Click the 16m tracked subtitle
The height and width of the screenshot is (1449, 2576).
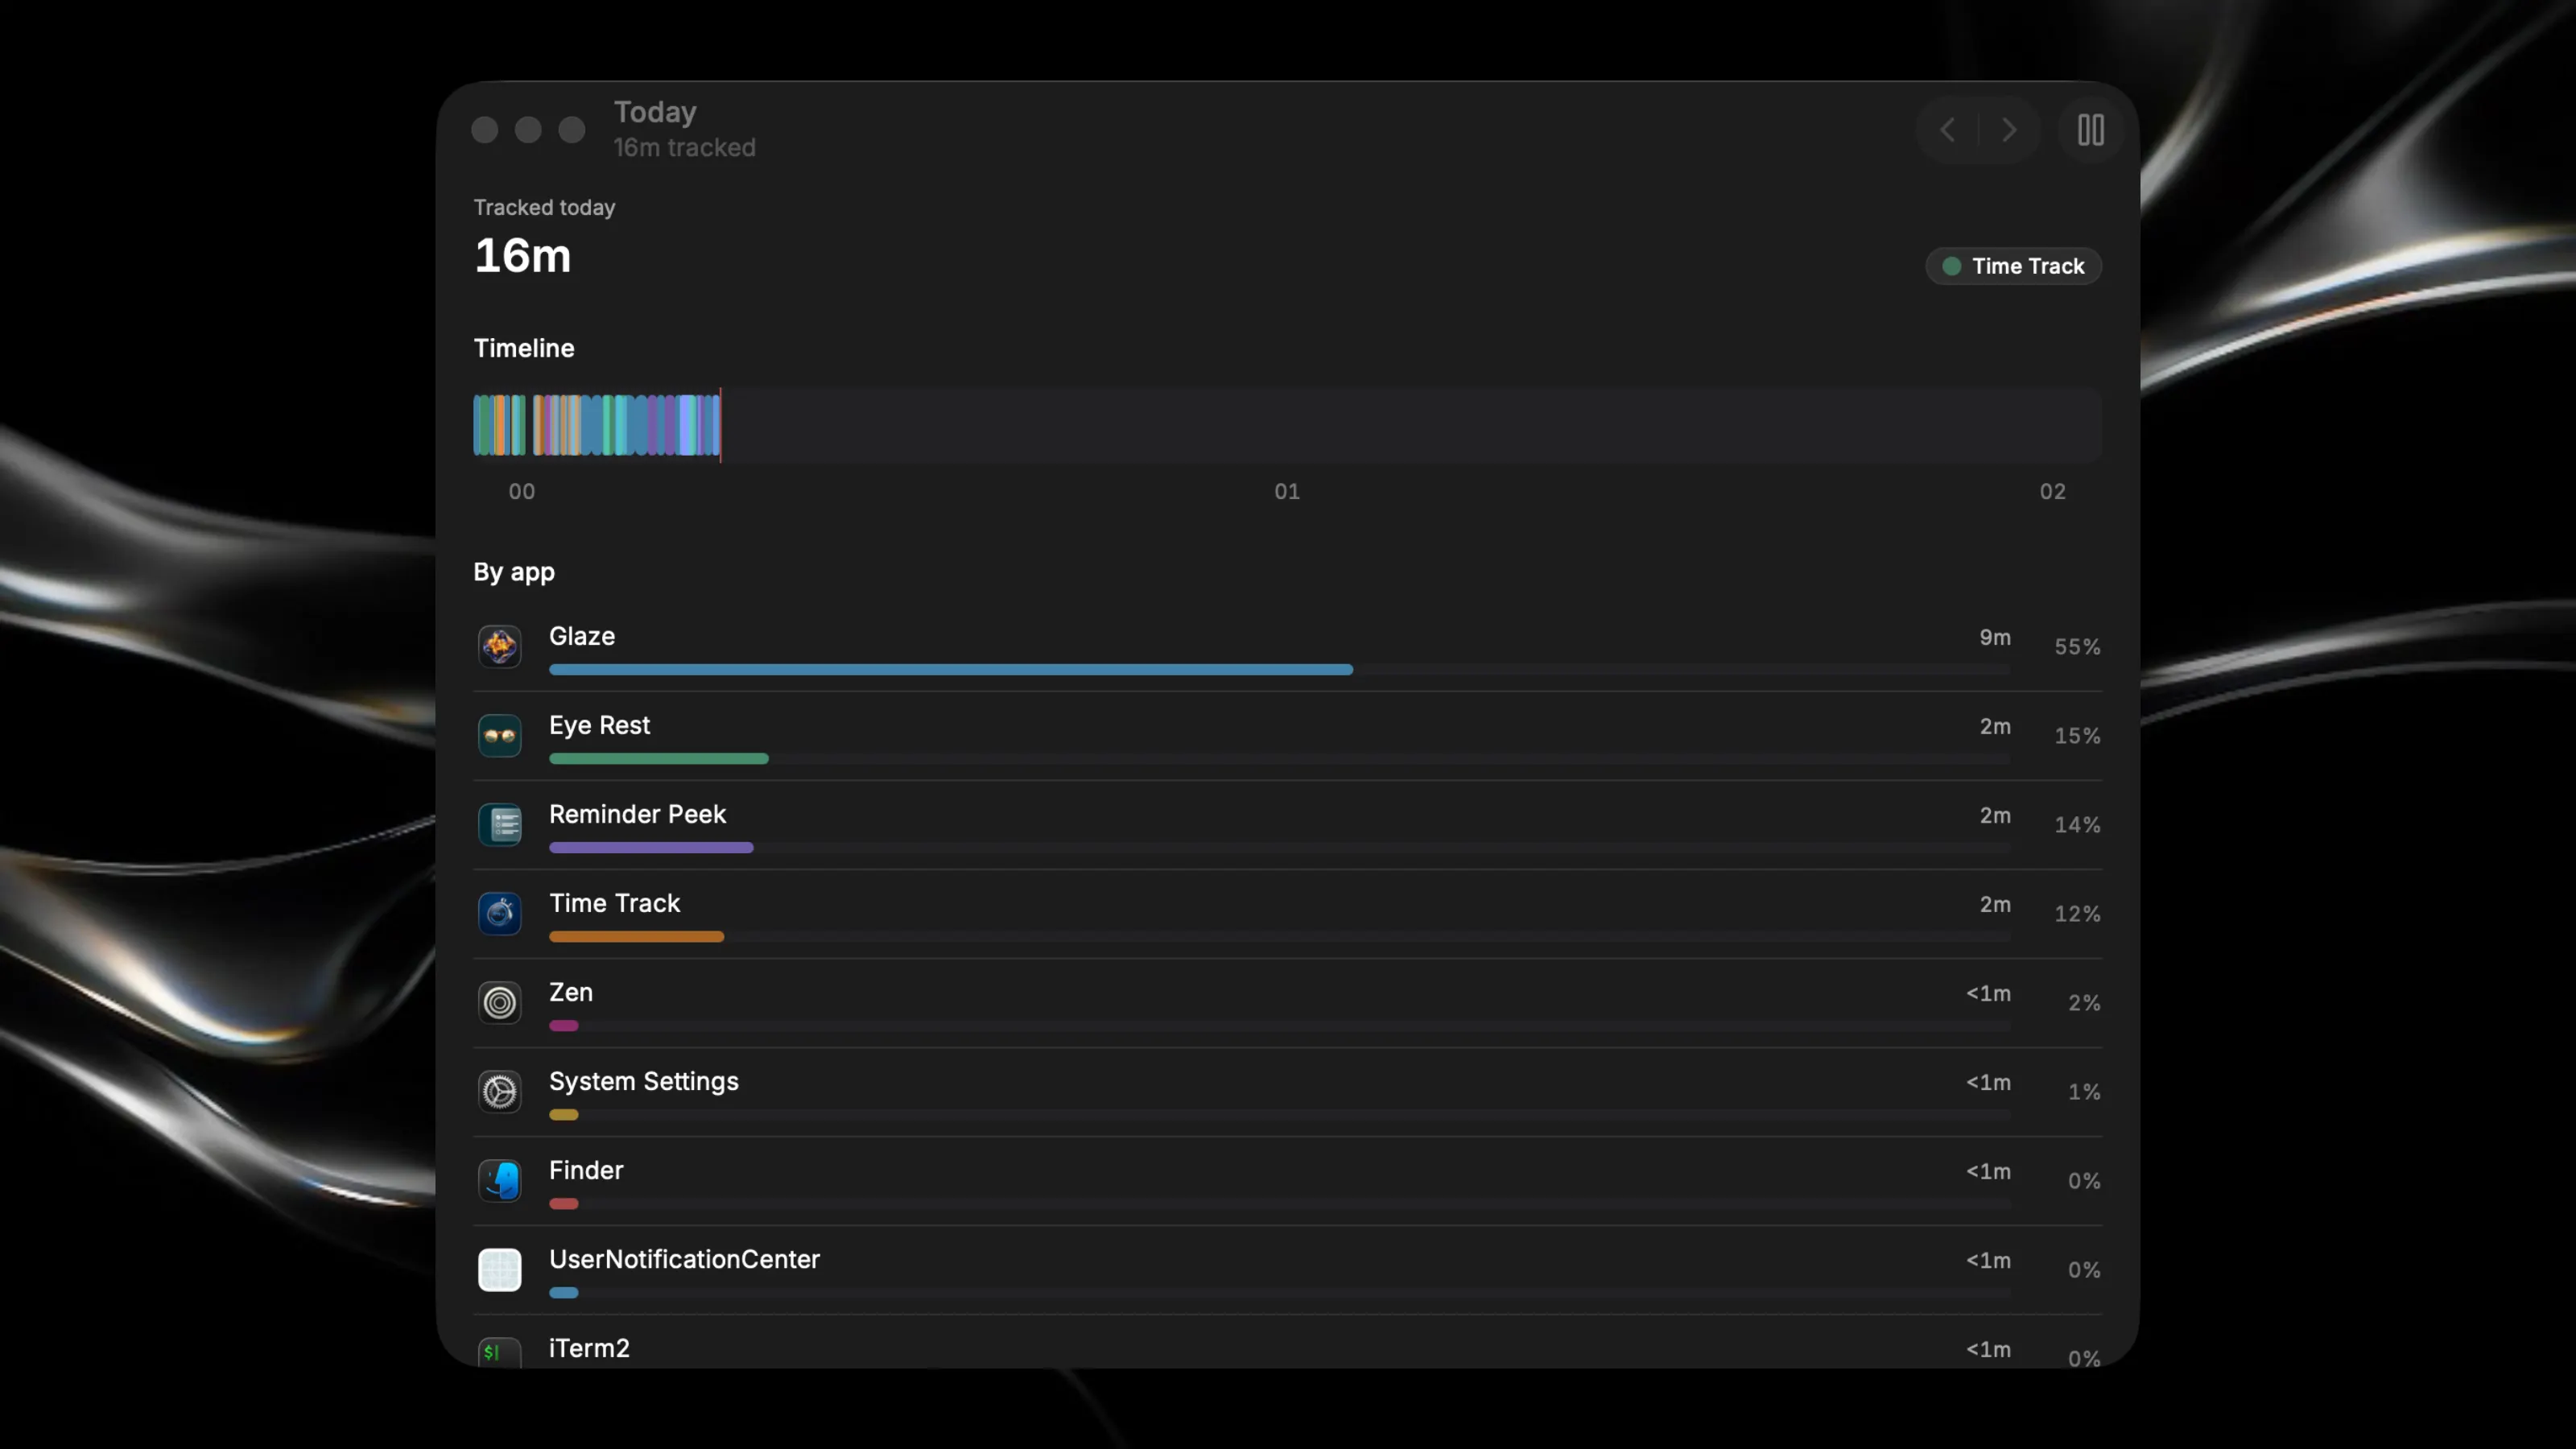(x=684, y=148)
